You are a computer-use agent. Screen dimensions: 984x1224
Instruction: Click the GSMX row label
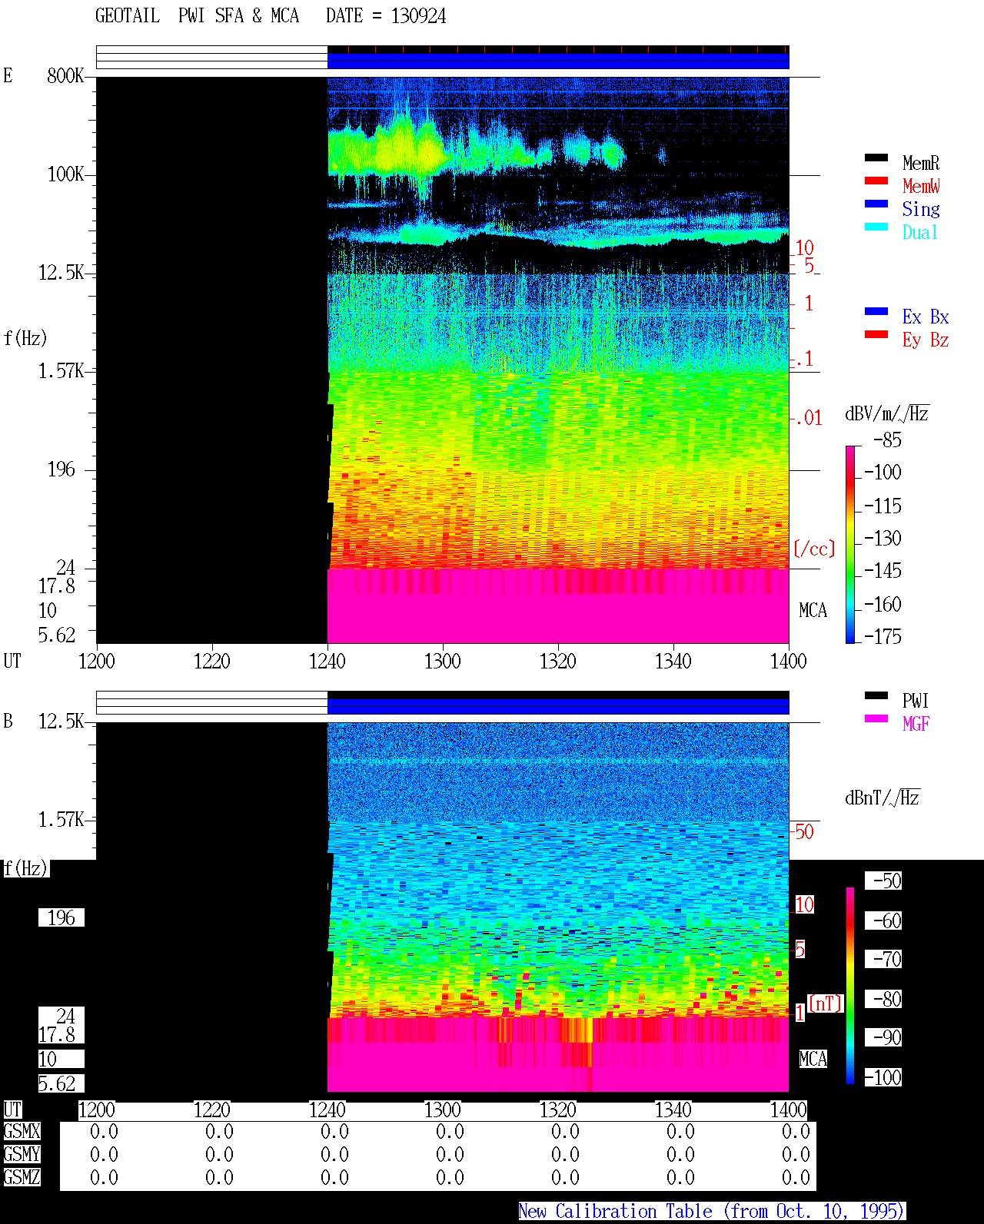coord(22,1132)
